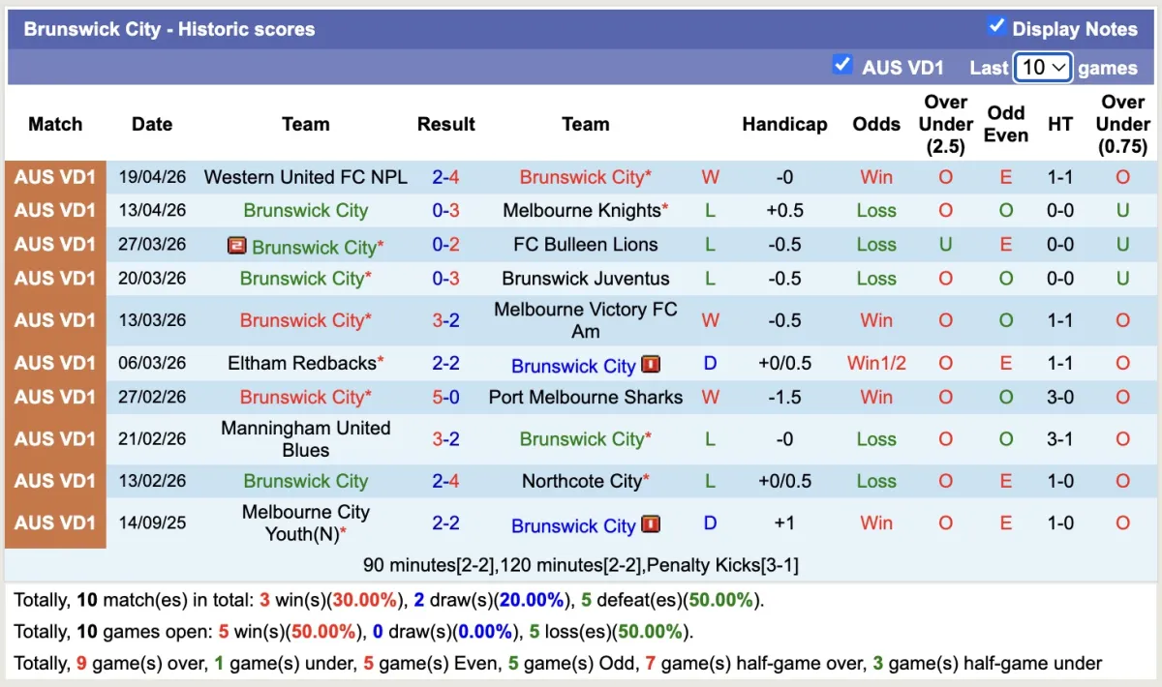Open the 5-0 result against Port Melbourne Sharks
This screenshot has height=687, width=1162.
click(446, 397)
